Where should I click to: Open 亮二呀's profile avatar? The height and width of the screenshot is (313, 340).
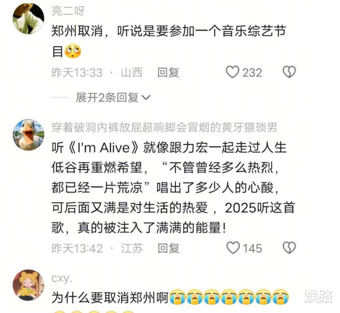pyautogui.click(x=28, y=18)
